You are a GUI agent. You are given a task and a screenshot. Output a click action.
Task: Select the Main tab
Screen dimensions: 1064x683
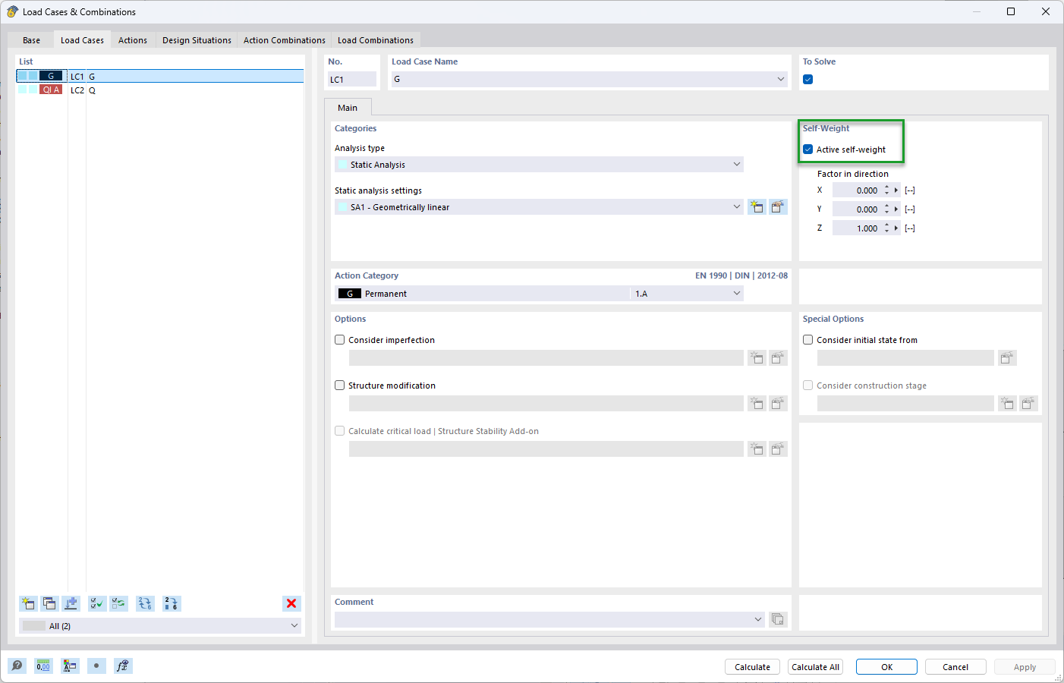tap(348, 108)
